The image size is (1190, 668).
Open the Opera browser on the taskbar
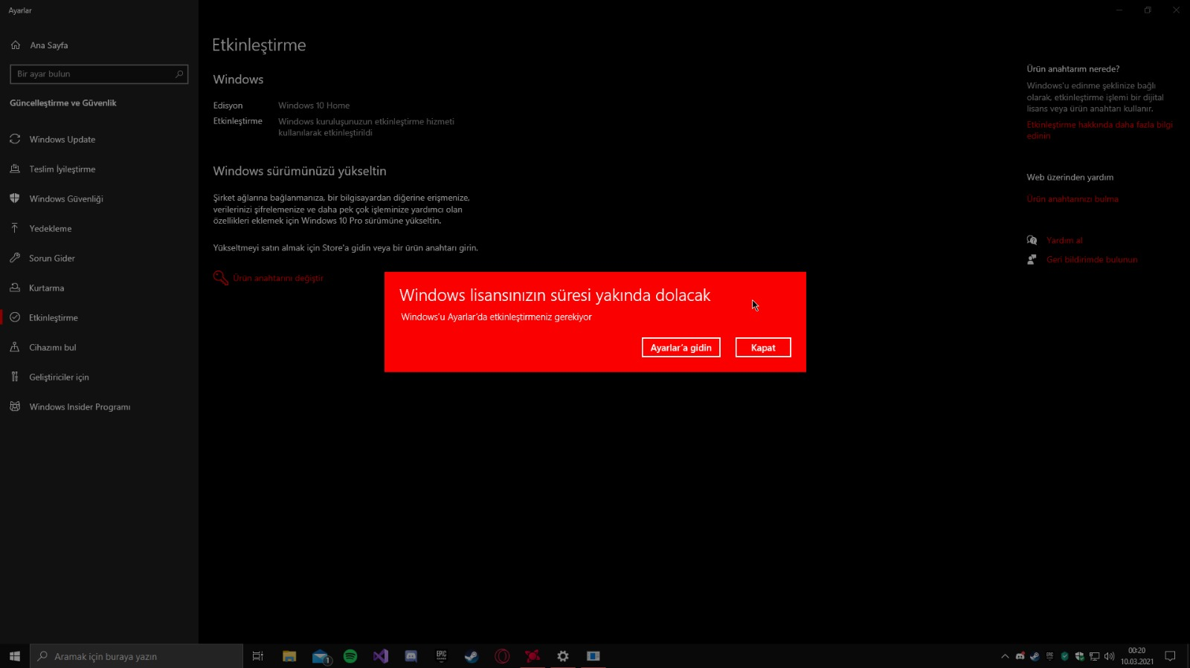pyautogui.click(x=502, y=656)
